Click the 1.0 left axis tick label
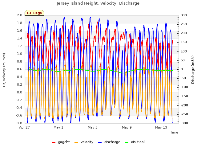Viewport: 197px width, 148px height. pyautogui.click(x=19, y=54)
